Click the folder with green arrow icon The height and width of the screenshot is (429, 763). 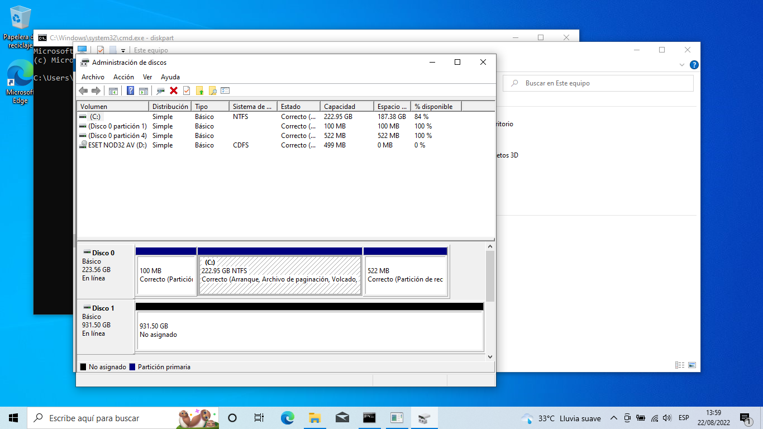tap(199, 90)
